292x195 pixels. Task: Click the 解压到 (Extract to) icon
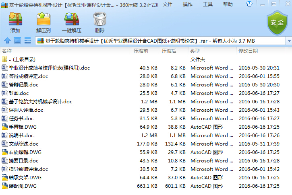[43, 19]
